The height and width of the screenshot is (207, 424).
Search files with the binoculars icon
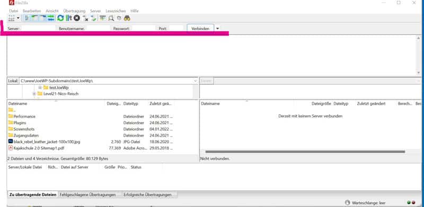click(127, 18)
